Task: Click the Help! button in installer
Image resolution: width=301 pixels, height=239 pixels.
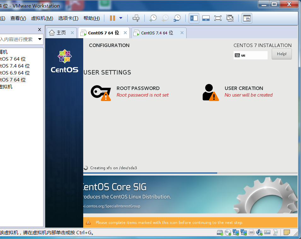Action: 281,54
